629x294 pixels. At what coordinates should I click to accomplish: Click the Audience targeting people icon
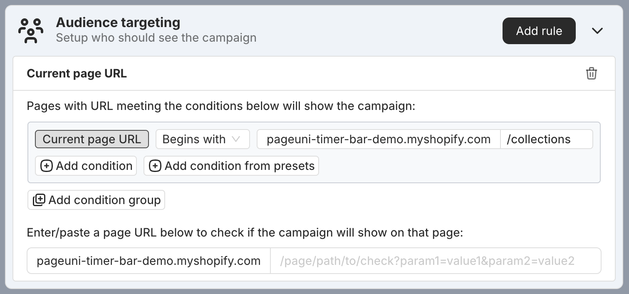click(x=31, y=30)
